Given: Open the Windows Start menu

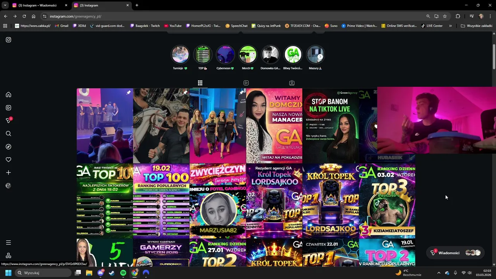Looking at the screenshot, I should point(8,273).
